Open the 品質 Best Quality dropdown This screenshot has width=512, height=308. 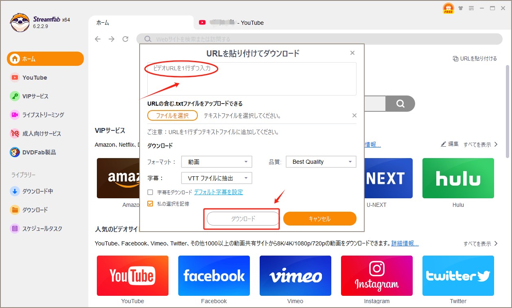pos(321,162)
